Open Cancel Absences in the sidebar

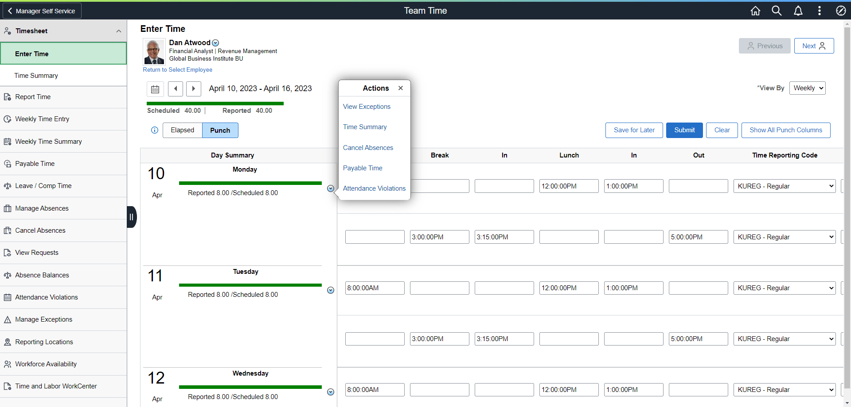tap(63, 230)
